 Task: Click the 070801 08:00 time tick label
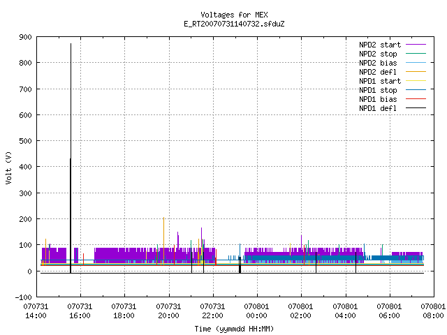click(x=433, y=311)
